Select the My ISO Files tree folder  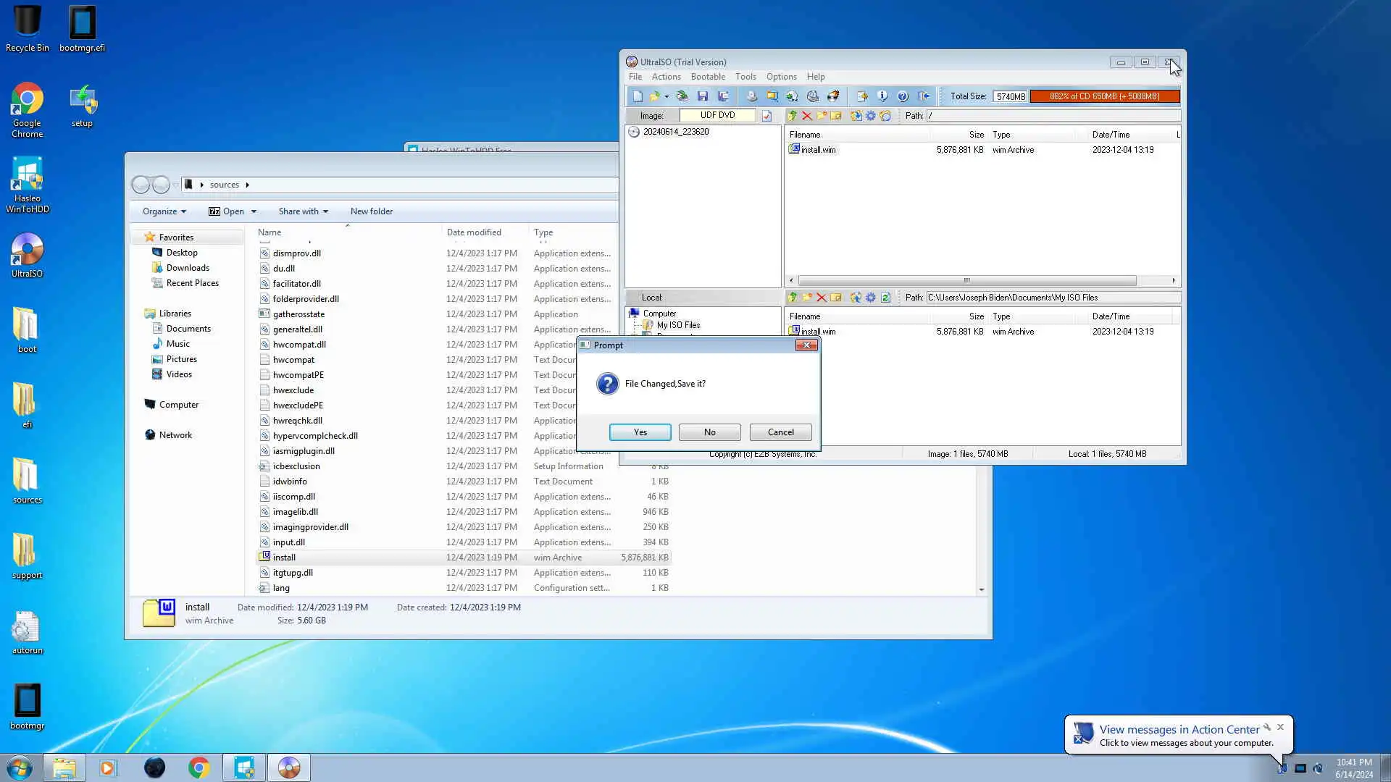click(x=677, y=325)
